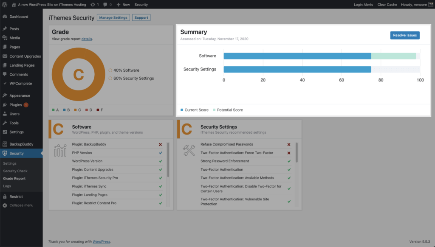The width and height of the screenshot is (435, 247).
Task: Click the red X on Plugin: BackupBuddy row
Action: coord(160,144)
